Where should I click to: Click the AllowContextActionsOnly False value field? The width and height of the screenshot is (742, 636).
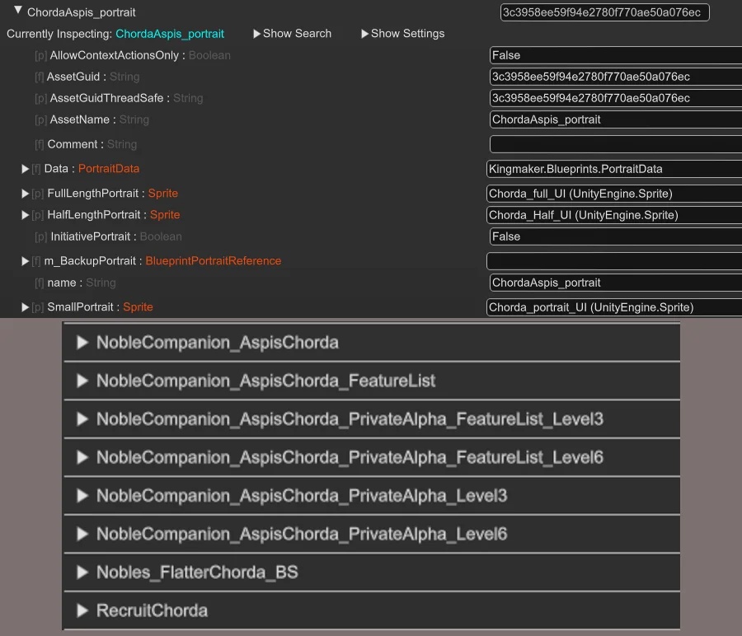click(x=616, y=55)
